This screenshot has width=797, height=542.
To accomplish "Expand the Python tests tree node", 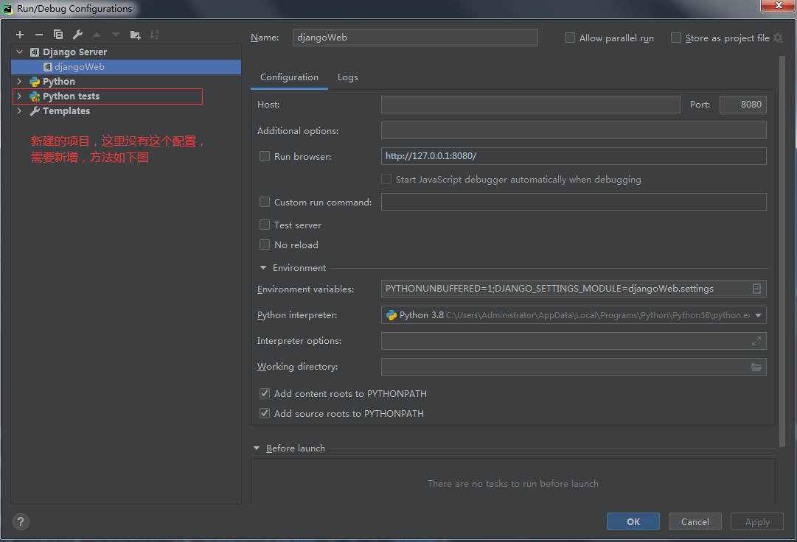I will point(20,96).
